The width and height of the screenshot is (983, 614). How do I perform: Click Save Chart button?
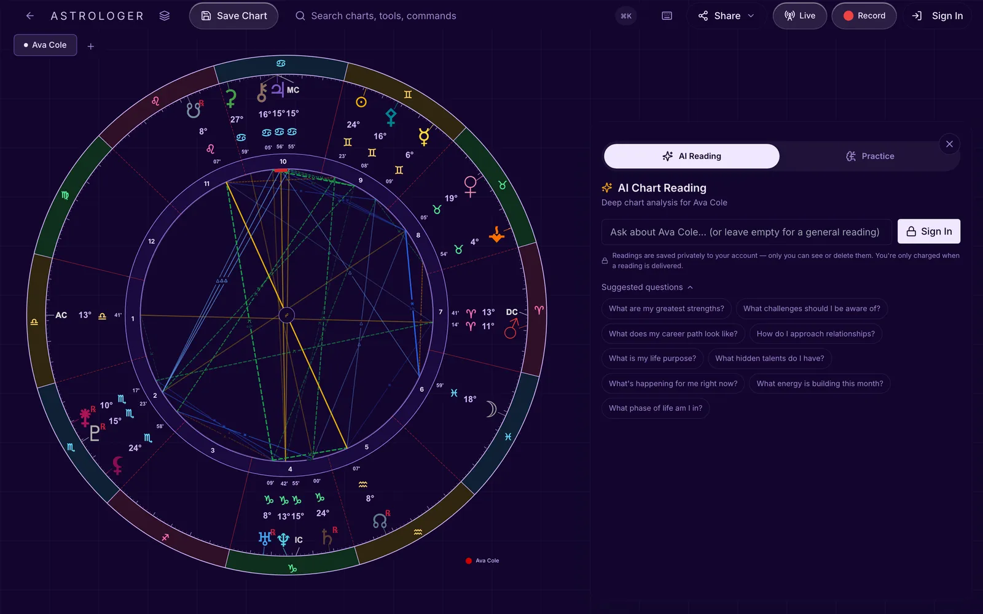pos(233,16)
